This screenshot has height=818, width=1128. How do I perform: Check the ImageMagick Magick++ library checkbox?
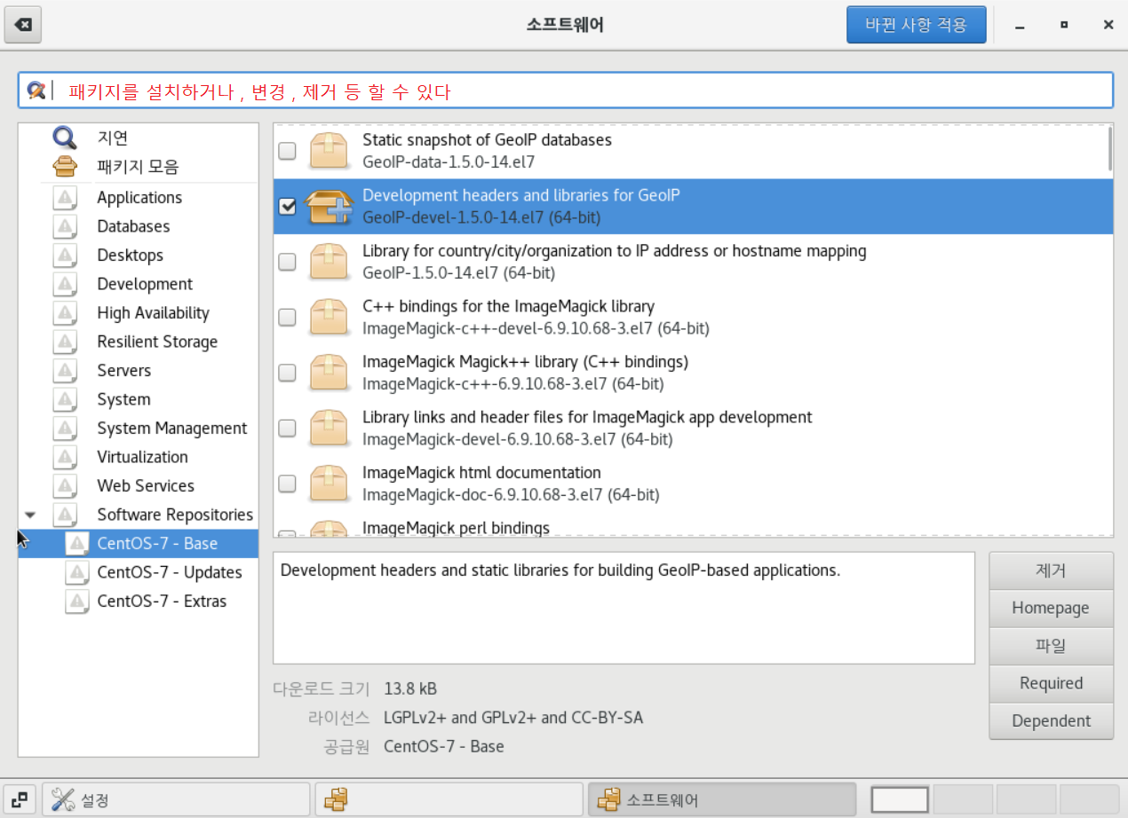click(x=287, y=373)
